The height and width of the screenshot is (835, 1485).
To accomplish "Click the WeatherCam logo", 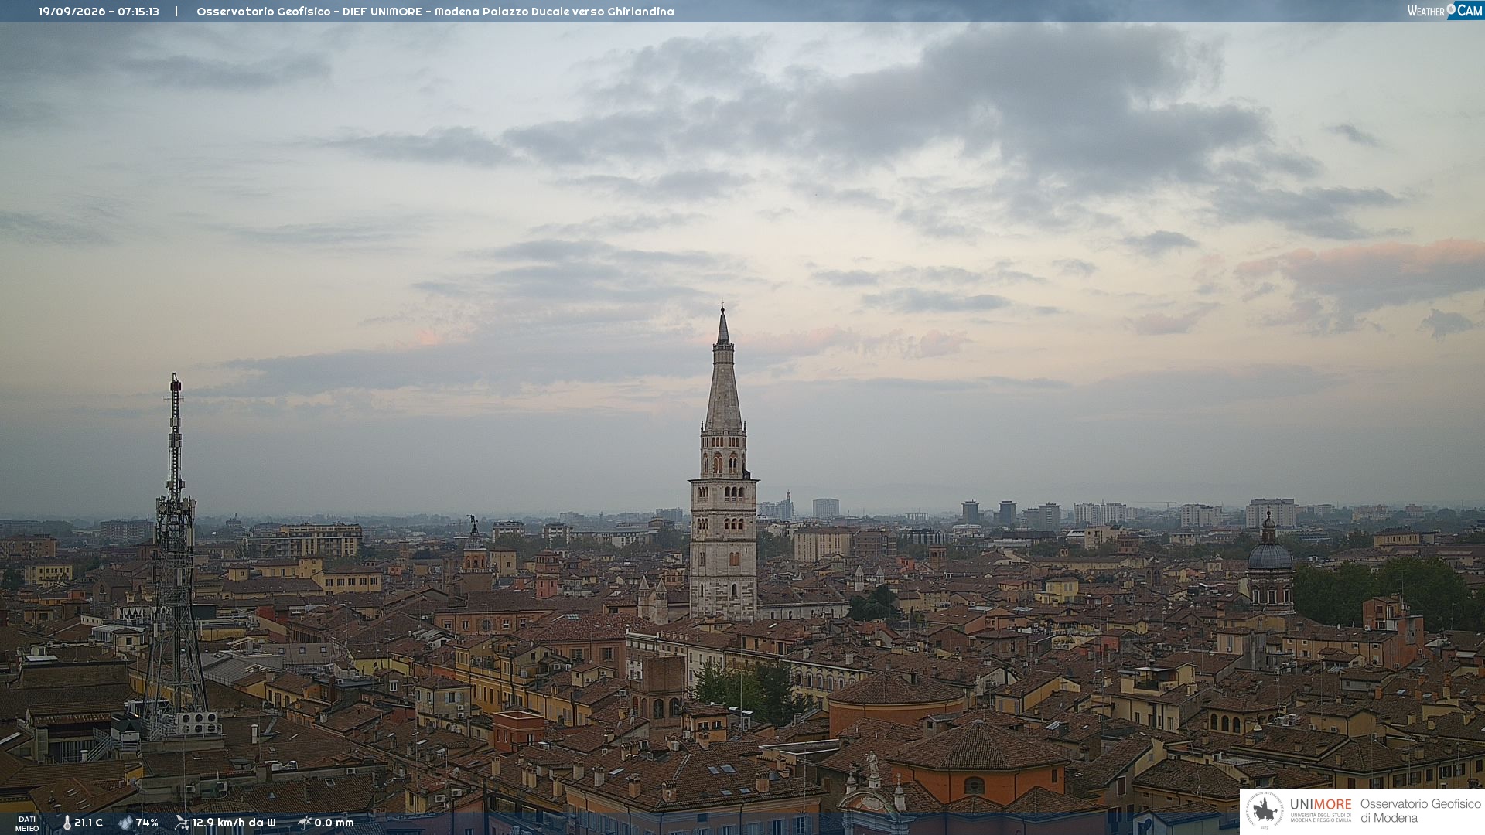I will coord(1445,11).
